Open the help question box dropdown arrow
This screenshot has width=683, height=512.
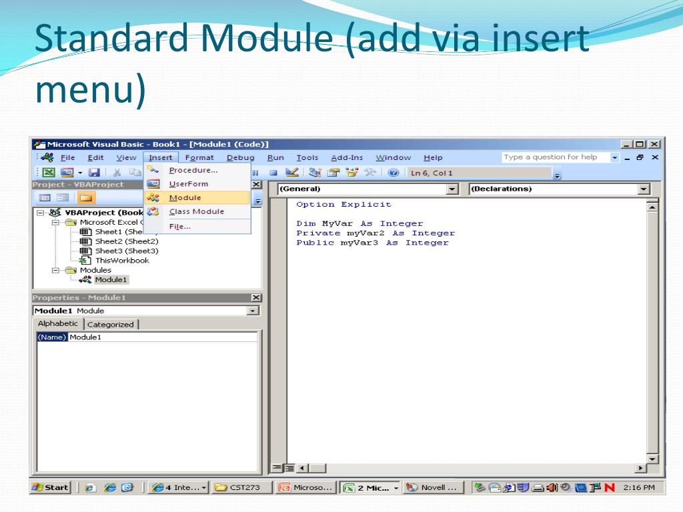(x=614, y=157)
